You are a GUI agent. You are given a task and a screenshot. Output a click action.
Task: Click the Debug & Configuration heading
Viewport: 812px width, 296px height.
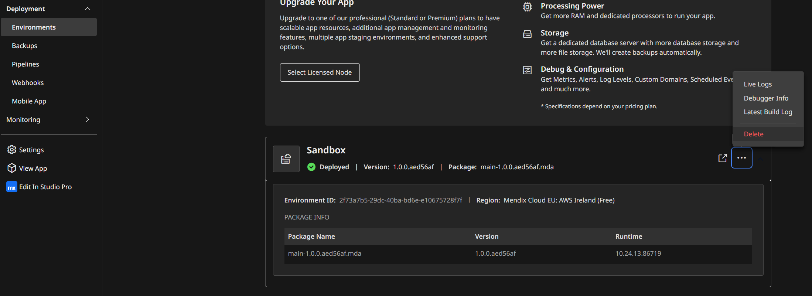582,69
